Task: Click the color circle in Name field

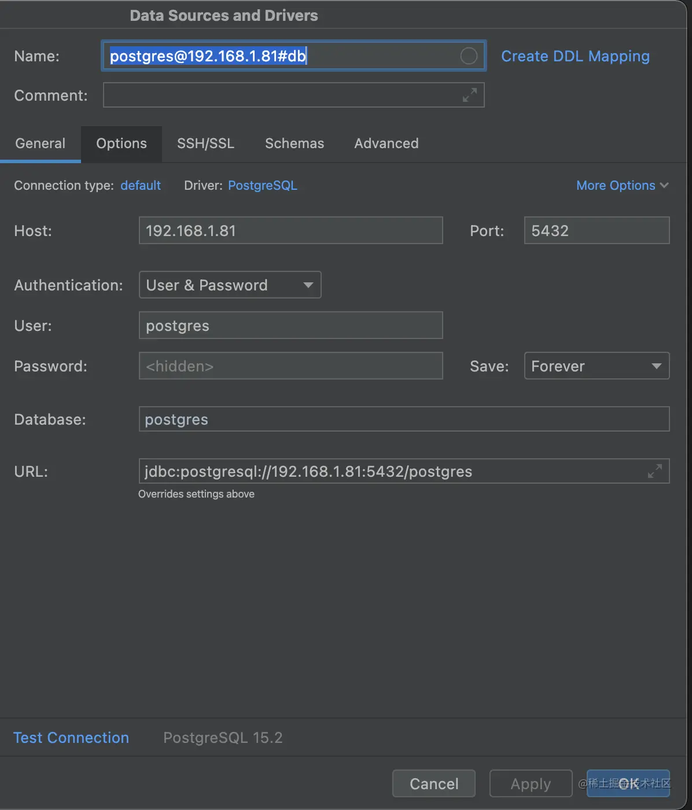Action: click(469, 56)
